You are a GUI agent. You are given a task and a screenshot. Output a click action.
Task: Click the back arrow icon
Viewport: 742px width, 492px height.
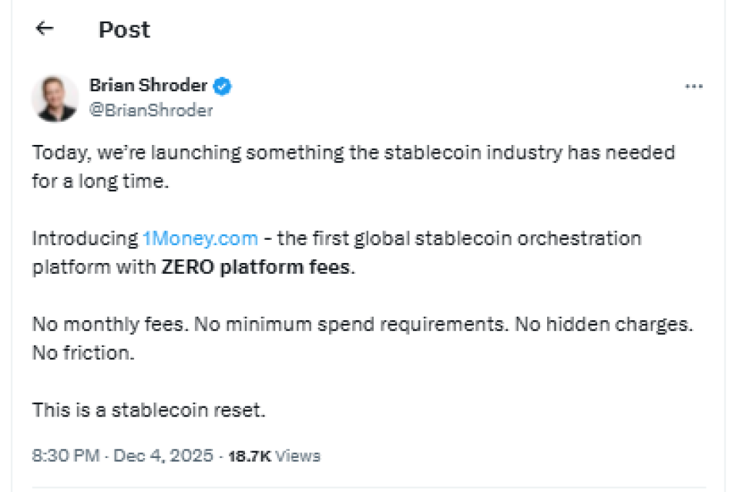pyautogui.click(x=45, y=29)
